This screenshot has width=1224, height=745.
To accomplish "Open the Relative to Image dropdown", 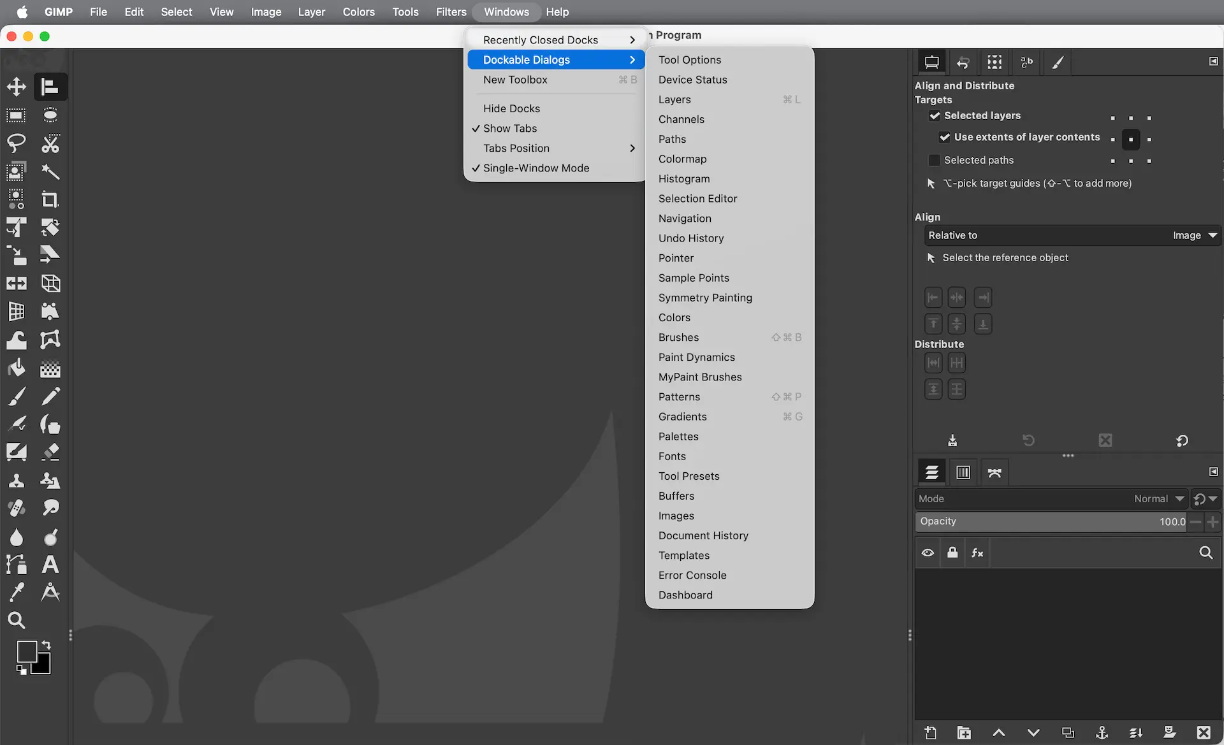I will [x=1072, y=236].
